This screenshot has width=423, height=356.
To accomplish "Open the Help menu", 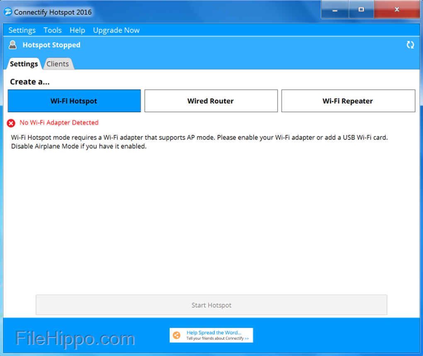I will click(77, 30).
